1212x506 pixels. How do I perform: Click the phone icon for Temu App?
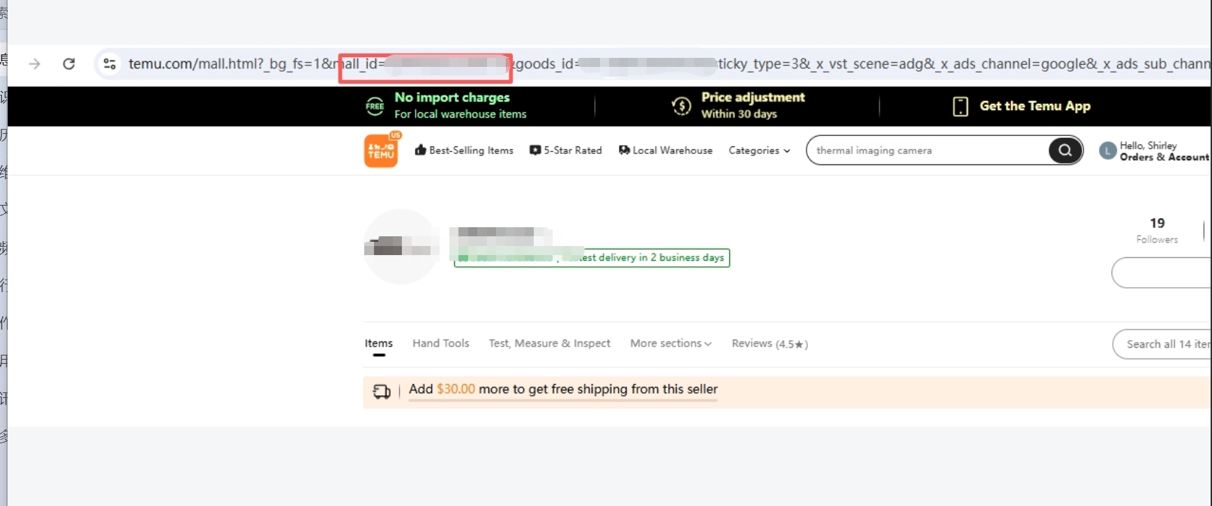click(960, 106)
